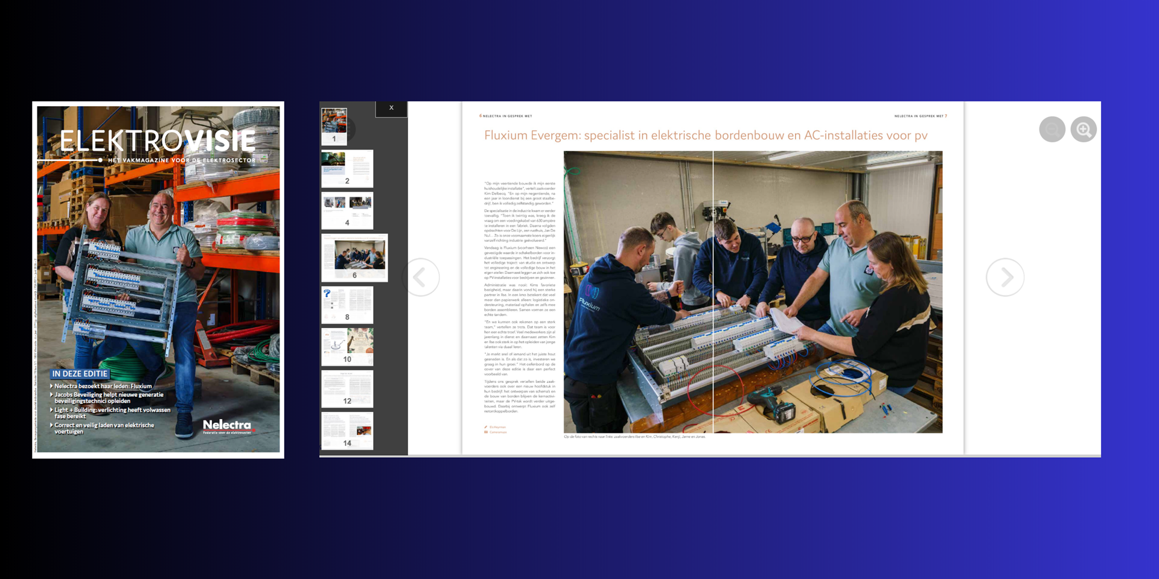Click the Fluxium Evergem article headline
Image resolution: width=1159 pixels, height=579 pixels.
(706, 135)
